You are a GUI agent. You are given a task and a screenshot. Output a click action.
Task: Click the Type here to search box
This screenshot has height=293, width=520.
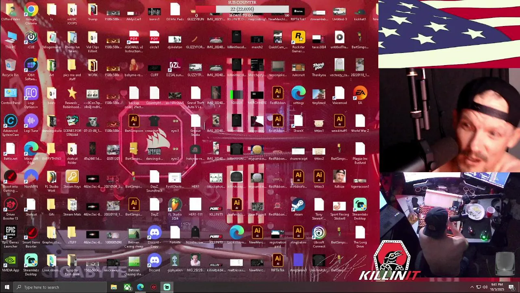60,287
